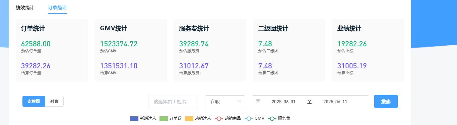
Task: Focus the 请选择员工姓名 input field
Action: pos(173,101)
